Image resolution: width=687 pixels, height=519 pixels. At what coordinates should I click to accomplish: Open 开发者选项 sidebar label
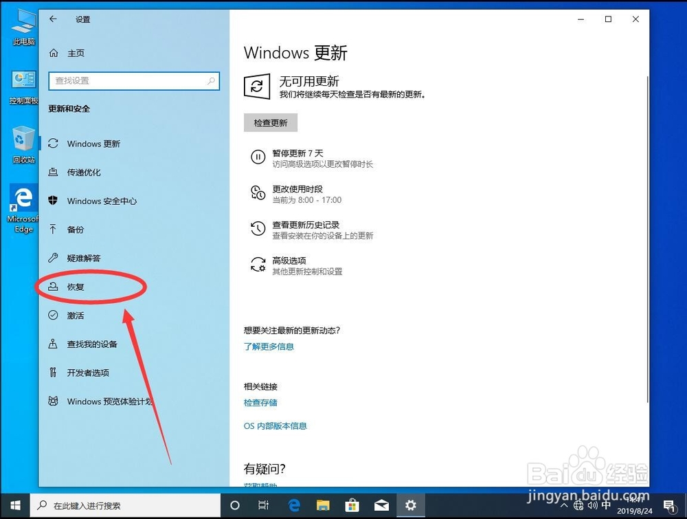point(88,373)
